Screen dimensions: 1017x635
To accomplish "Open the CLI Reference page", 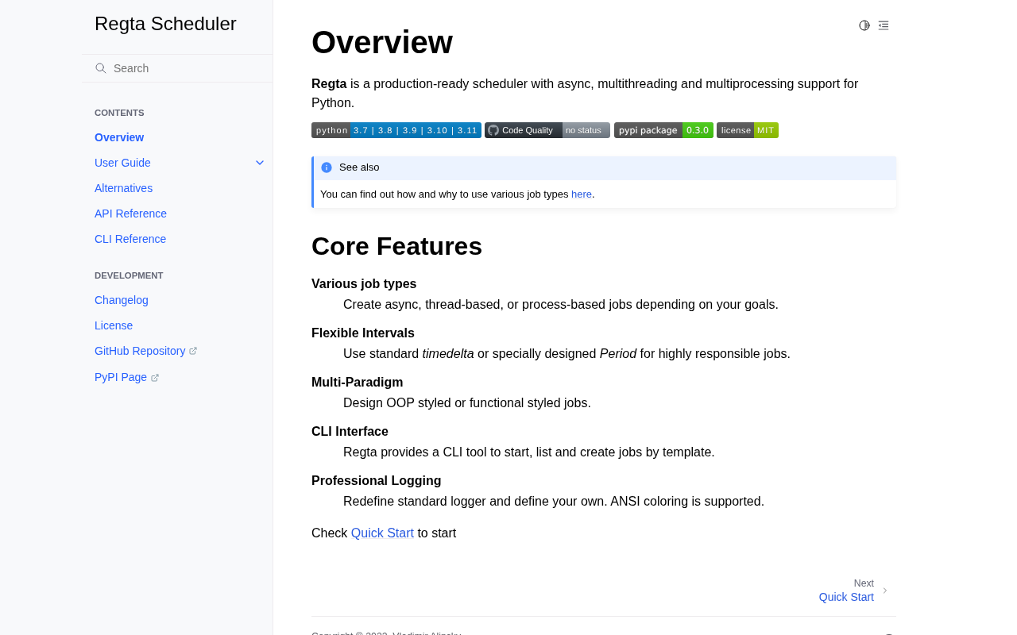I will pyautogui.click(x=130, y=239).
